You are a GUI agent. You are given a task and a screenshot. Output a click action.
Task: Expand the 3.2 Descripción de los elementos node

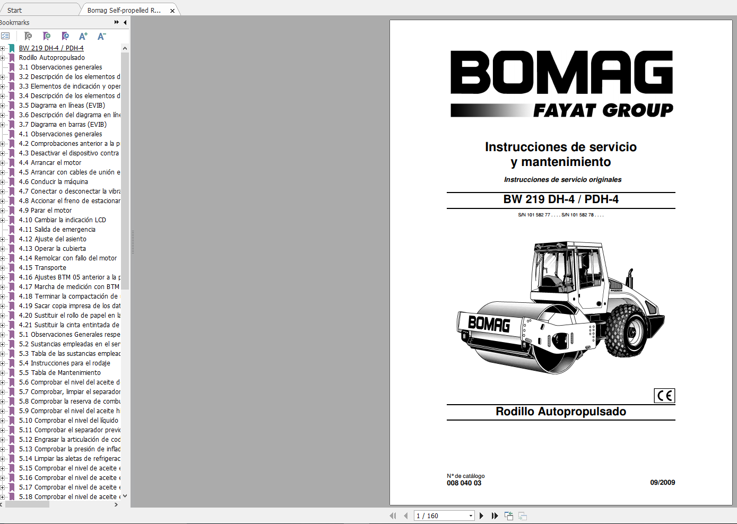2,77
